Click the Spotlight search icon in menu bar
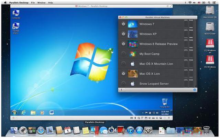The width and height of the screenshot is (220, 138). (x=209, y=2)
